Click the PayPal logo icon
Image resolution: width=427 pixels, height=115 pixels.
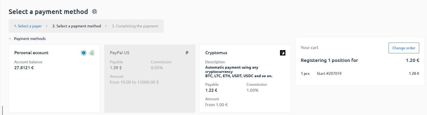pos(187,53)
